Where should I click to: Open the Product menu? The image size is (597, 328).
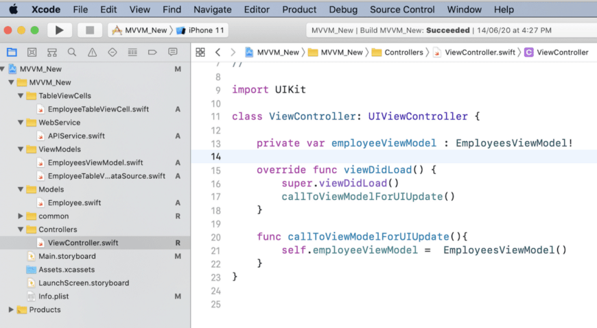click(x=299, y=10)
